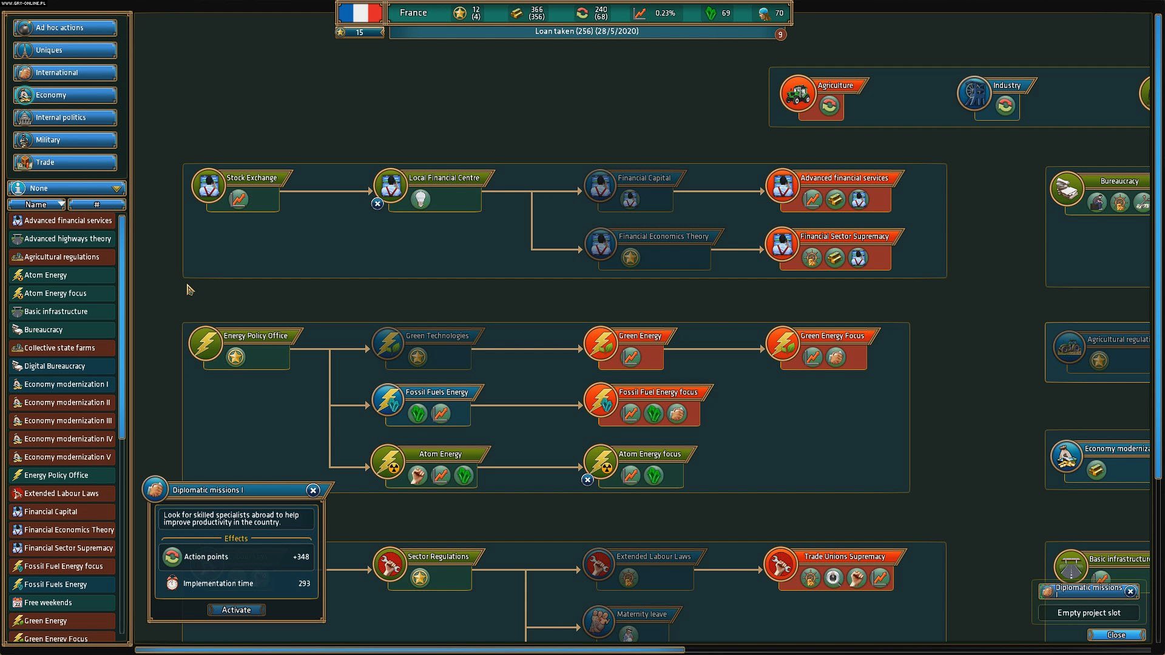Image resolution: width=1165 pixels, height=655 pixels.
Task: Remove Diplomatic missions from project slot
Action: coord(1130,591)
